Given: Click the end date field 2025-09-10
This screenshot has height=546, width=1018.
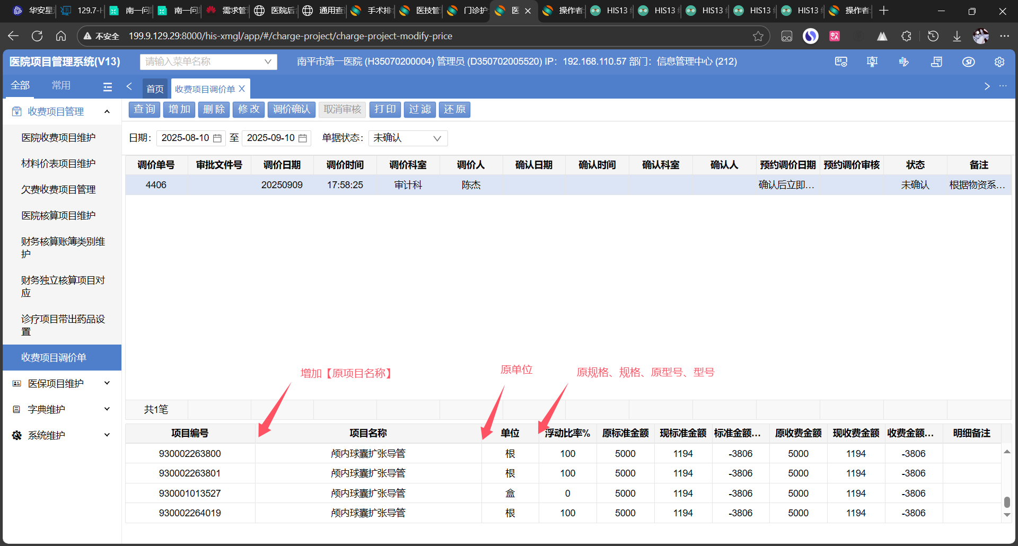Looking at the screenshot, I should point(276,138).
